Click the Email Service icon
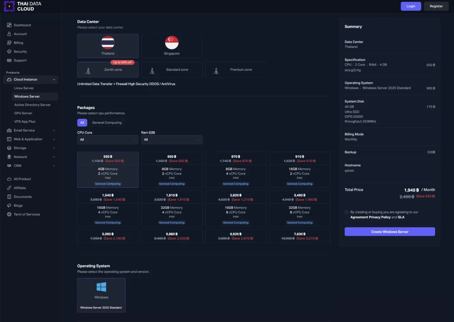 point(9,130)
